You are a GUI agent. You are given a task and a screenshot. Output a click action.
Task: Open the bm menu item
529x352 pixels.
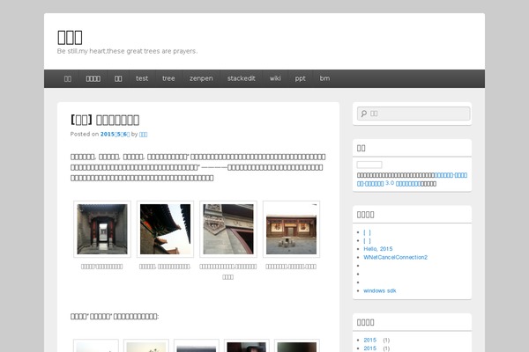(324, 78)
